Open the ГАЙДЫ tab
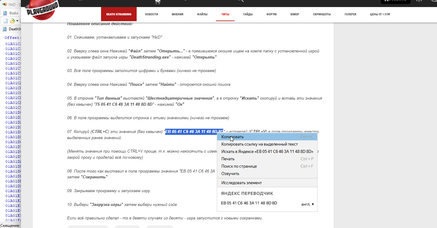 248,14
